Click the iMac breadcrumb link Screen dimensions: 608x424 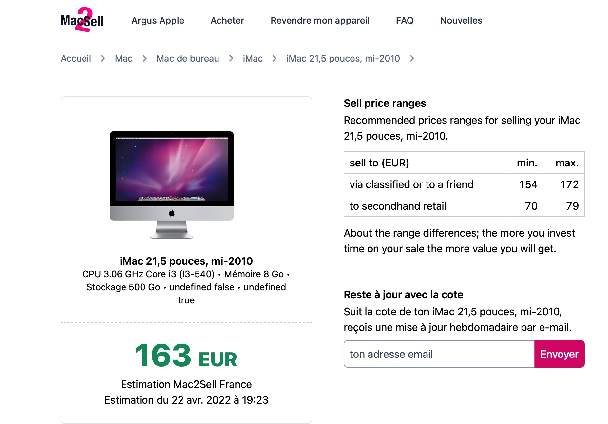tap(253, 58)
